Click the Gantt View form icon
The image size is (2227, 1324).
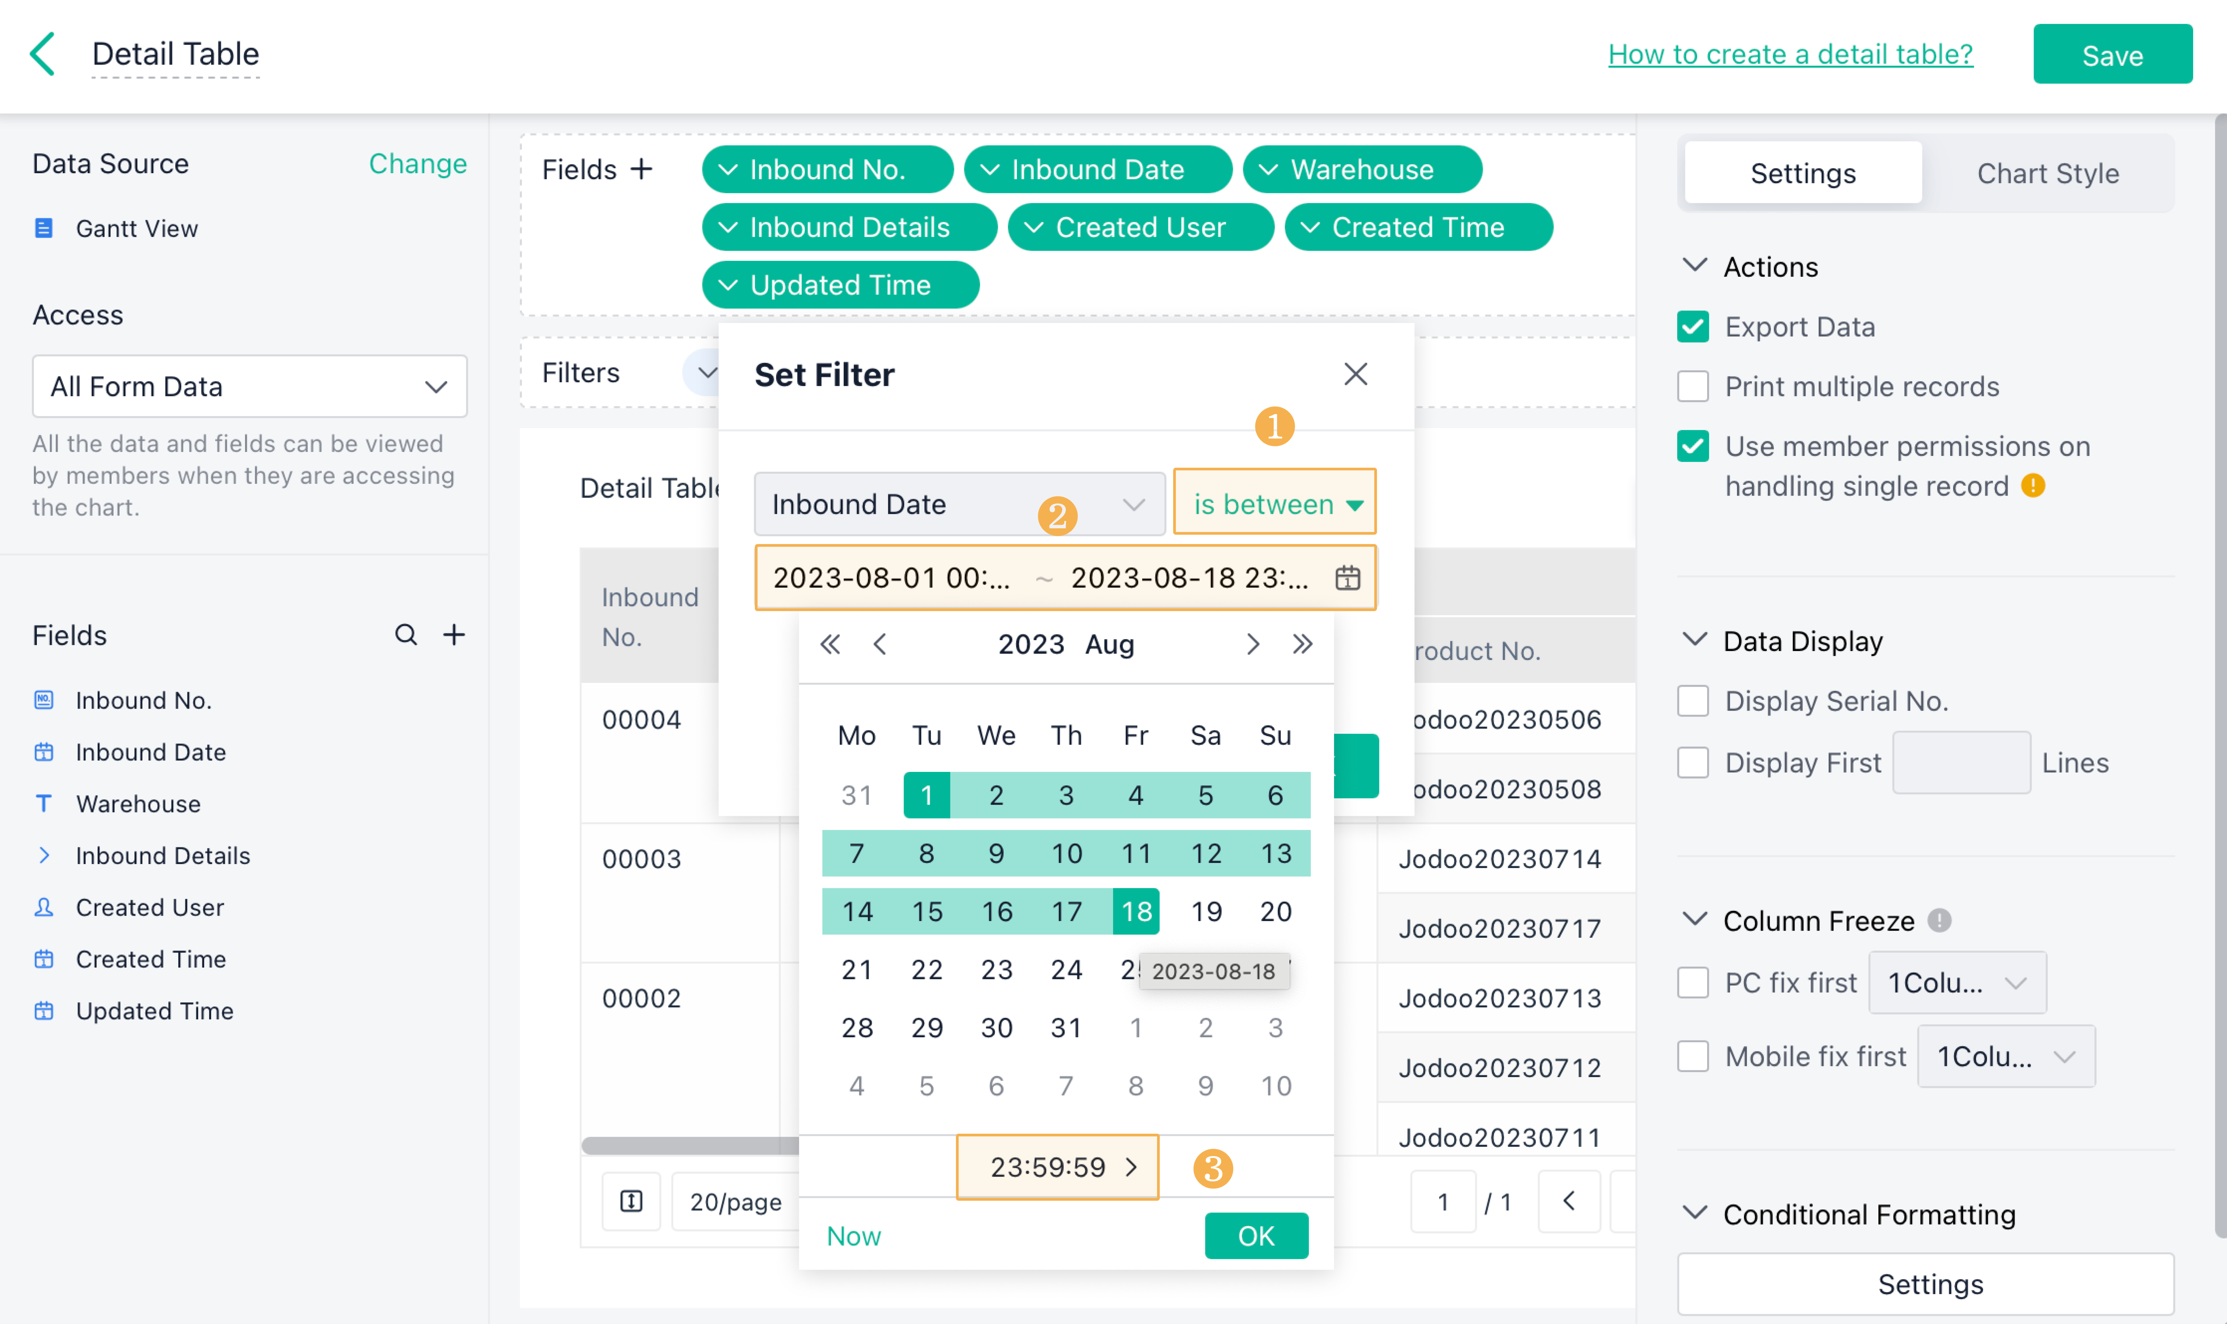(44, 228)
